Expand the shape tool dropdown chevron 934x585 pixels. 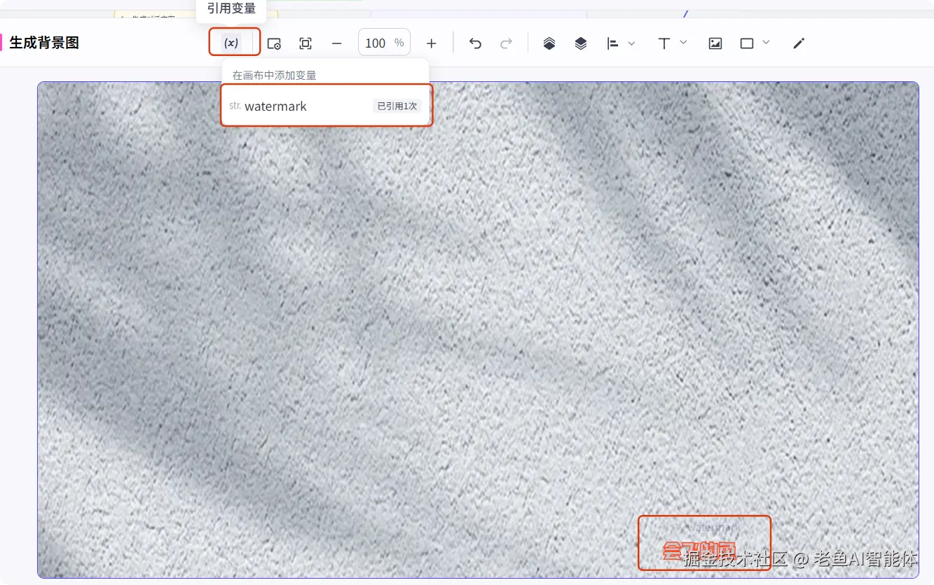766,43
